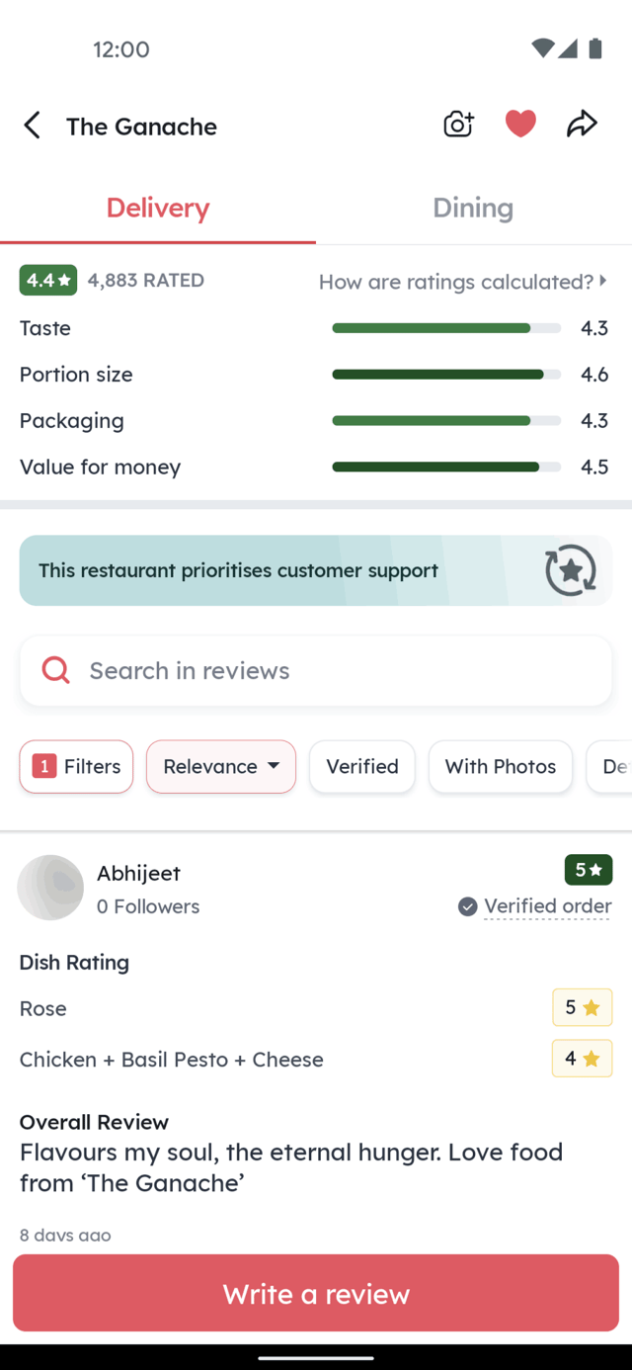Toggle the red heart favorite icon
This screenshot has width=632, height=1370.
coord(520,124)
